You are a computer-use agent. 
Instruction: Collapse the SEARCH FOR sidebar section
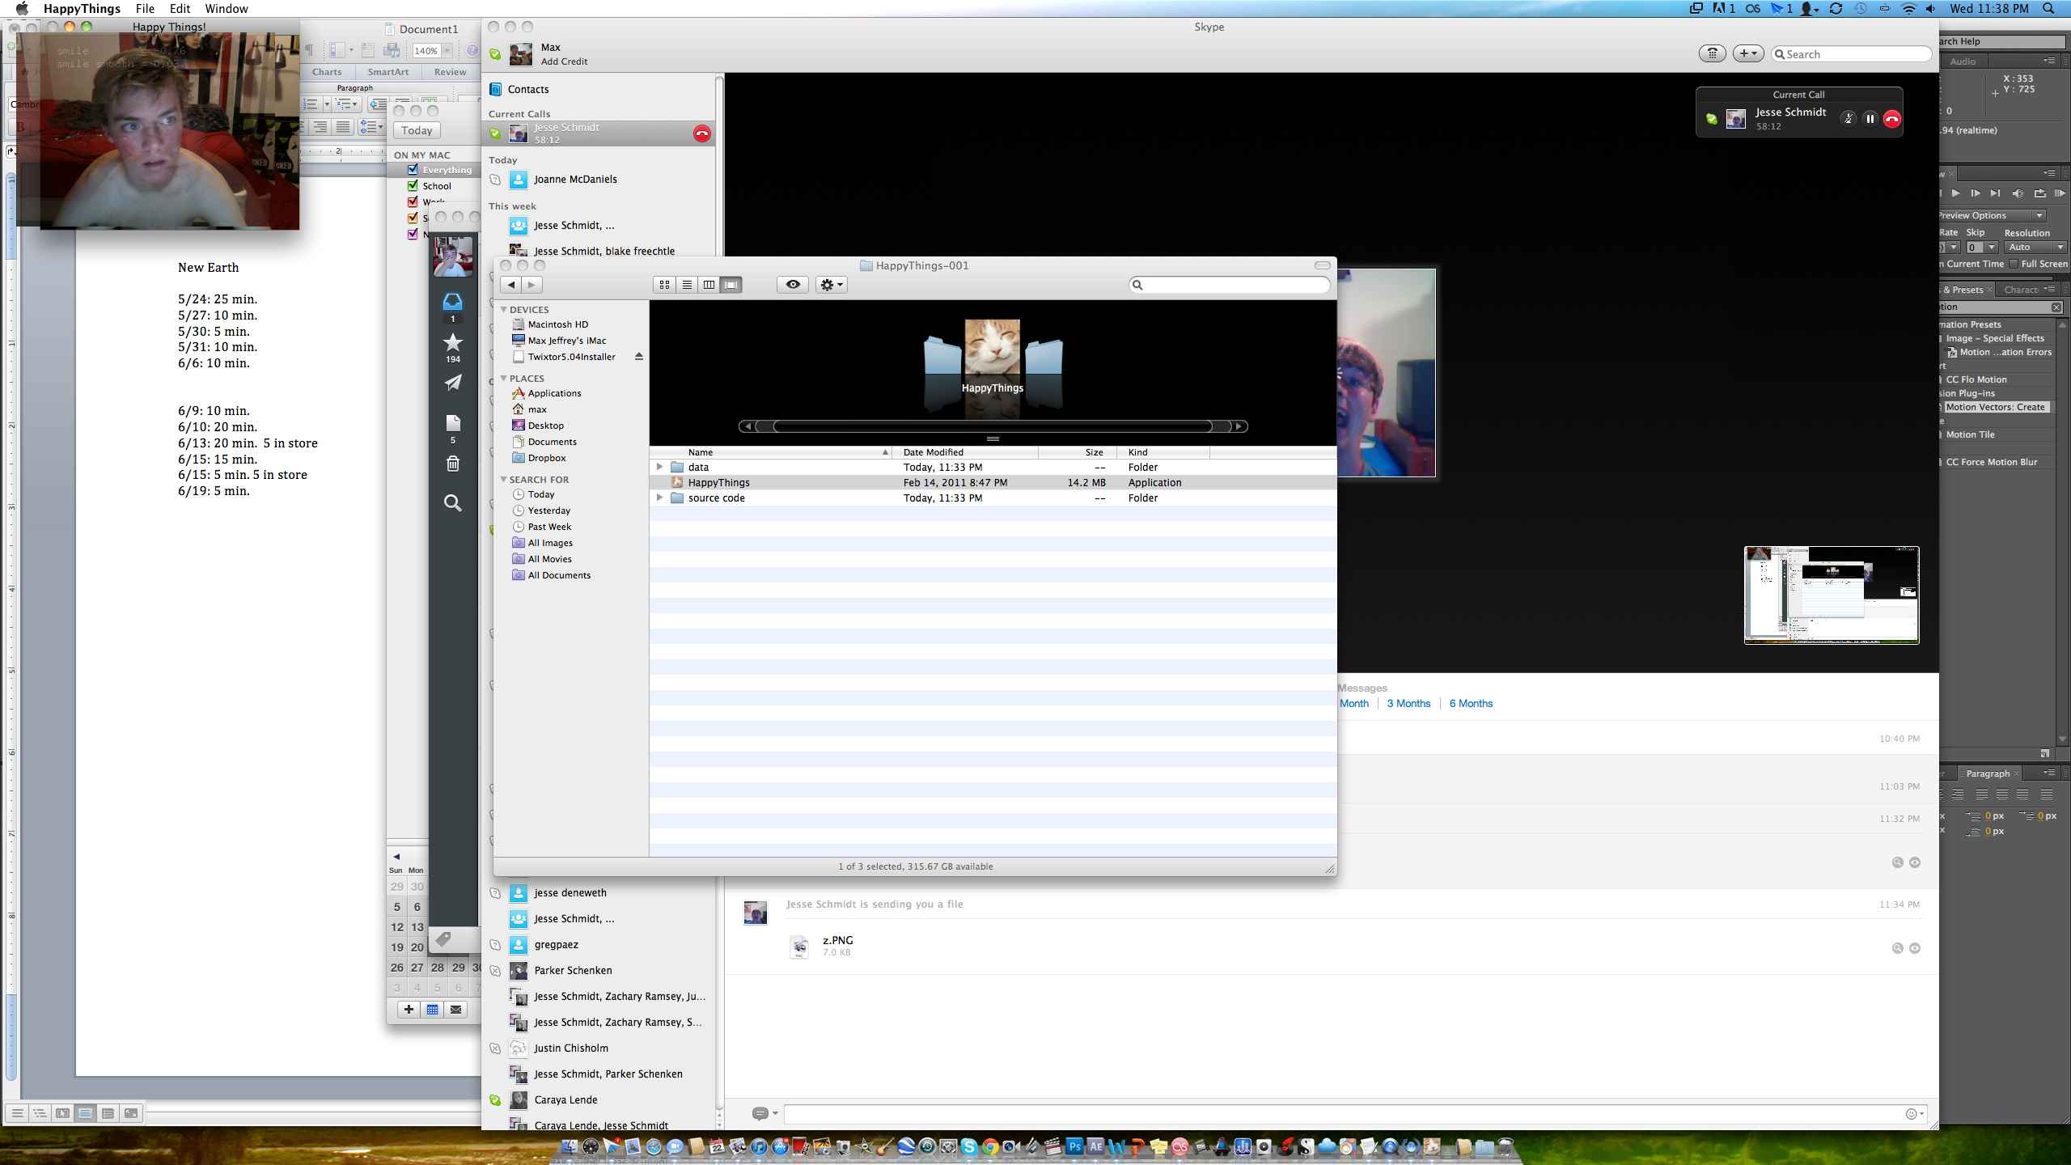(503, 480)
